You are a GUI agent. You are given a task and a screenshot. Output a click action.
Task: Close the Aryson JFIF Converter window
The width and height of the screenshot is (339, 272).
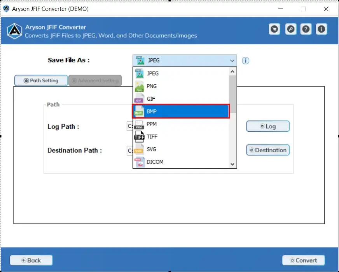326,9
